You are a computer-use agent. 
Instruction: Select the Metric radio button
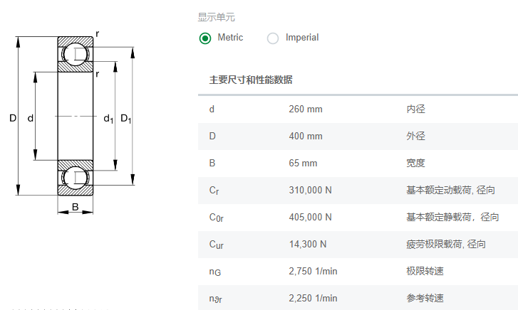(205, 38)
